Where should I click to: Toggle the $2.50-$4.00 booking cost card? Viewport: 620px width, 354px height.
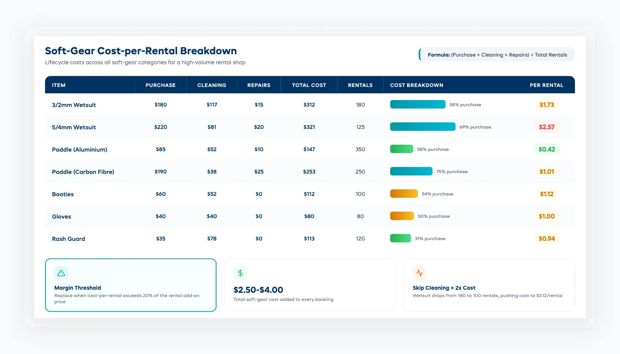pos(310,285)
